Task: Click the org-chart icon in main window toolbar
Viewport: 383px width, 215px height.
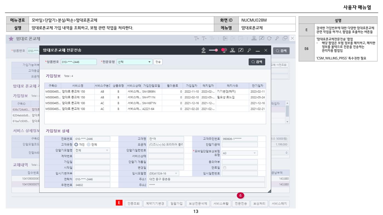Action: [254, 39]
